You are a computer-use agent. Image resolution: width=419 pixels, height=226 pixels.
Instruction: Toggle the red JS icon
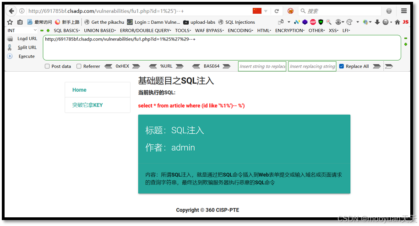coord(405,22)
